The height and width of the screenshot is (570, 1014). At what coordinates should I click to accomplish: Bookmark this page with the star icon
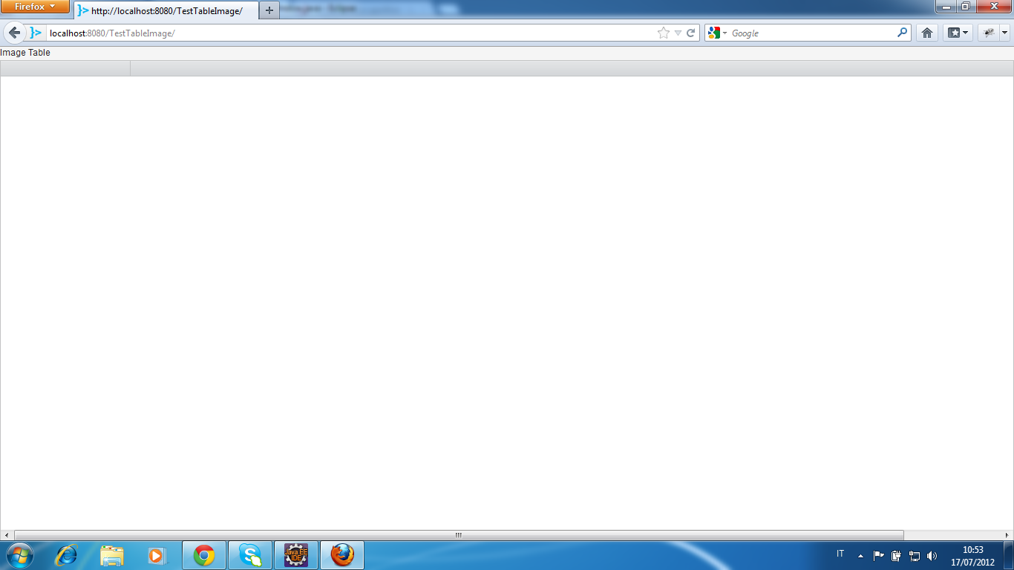[663, 33]
